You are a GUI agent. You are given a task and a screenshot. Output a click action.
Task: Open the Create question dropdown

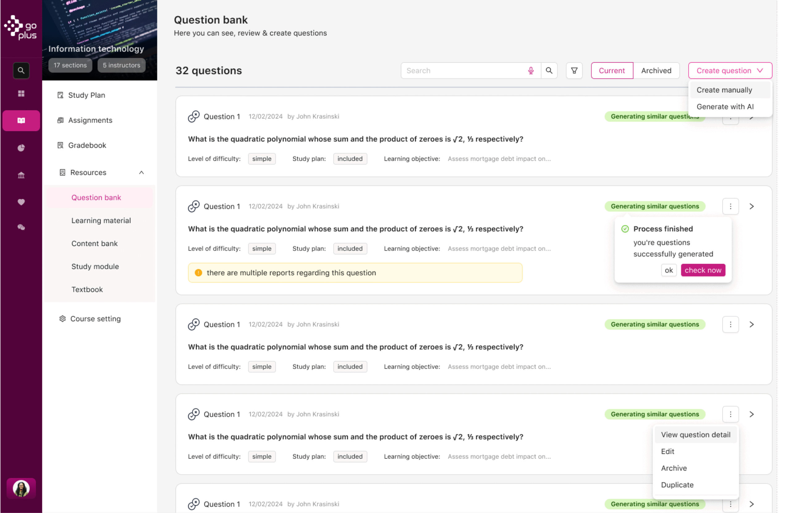[x=730, y=70]
